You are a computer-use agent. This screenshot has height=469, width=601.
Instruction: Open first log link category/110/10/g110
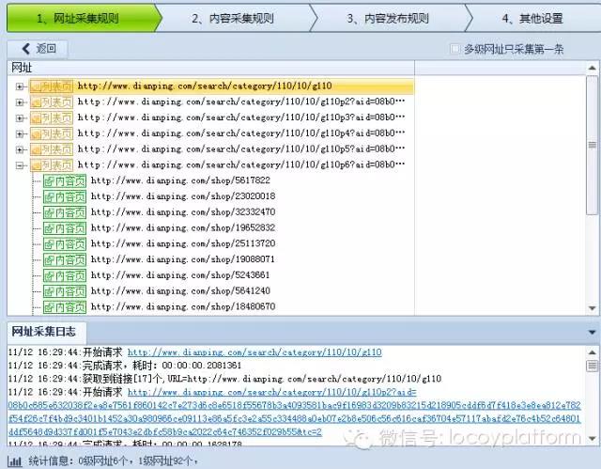pyautogui.click(x=254, y=352)
